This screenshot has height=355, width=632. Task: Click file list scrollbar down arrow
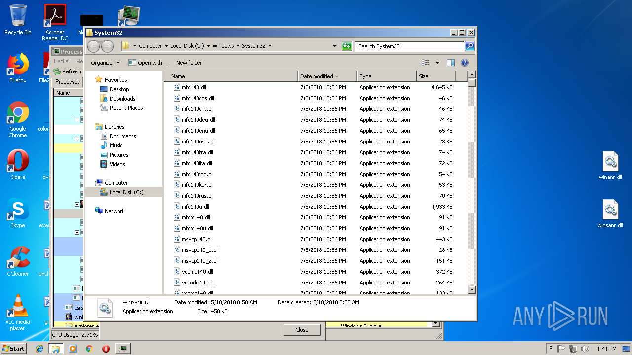coord(472,290)
